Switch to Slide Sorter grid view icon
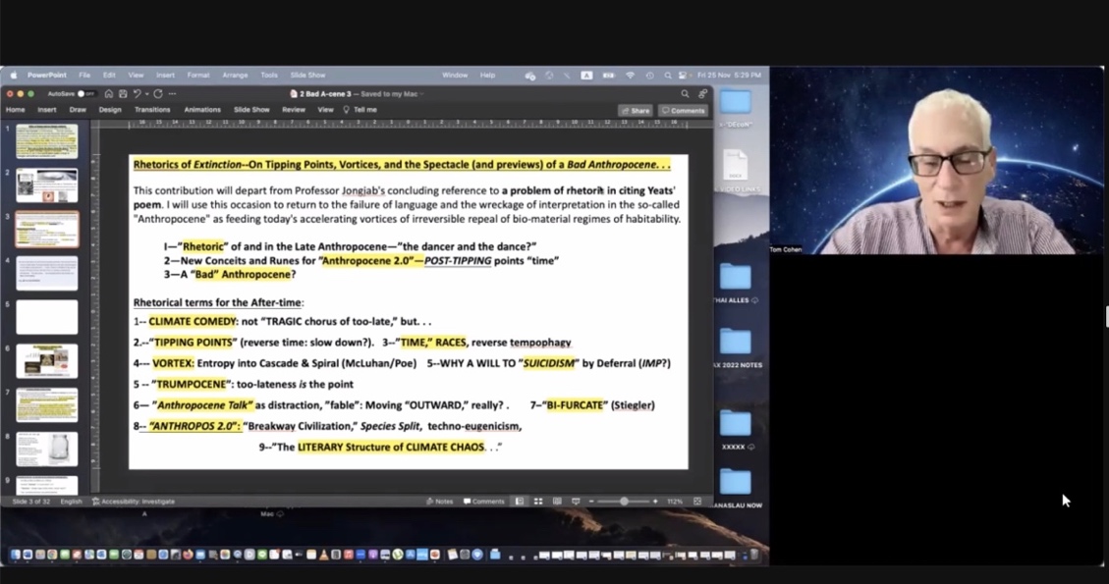Screen dimensions: 1109x584 538,502
